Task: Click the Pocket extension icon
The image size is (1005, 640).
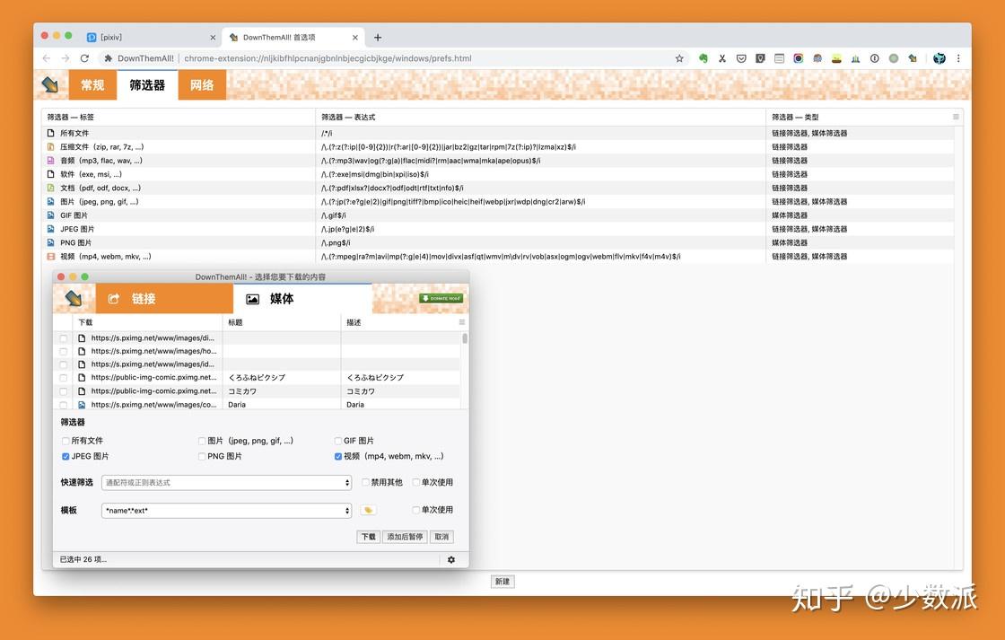Action: [x=741, y=58]
